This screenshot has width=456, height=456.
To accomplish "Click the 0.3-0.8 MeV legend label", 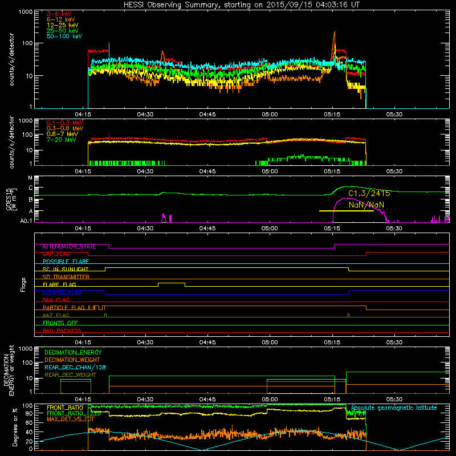I will 65,128.
